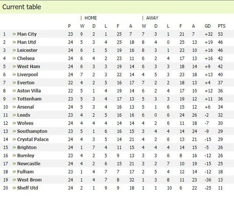The height and width of the screenshot is (198, 234).
Task: Open the Chelsea team link
Action: [x=26, y=58]
